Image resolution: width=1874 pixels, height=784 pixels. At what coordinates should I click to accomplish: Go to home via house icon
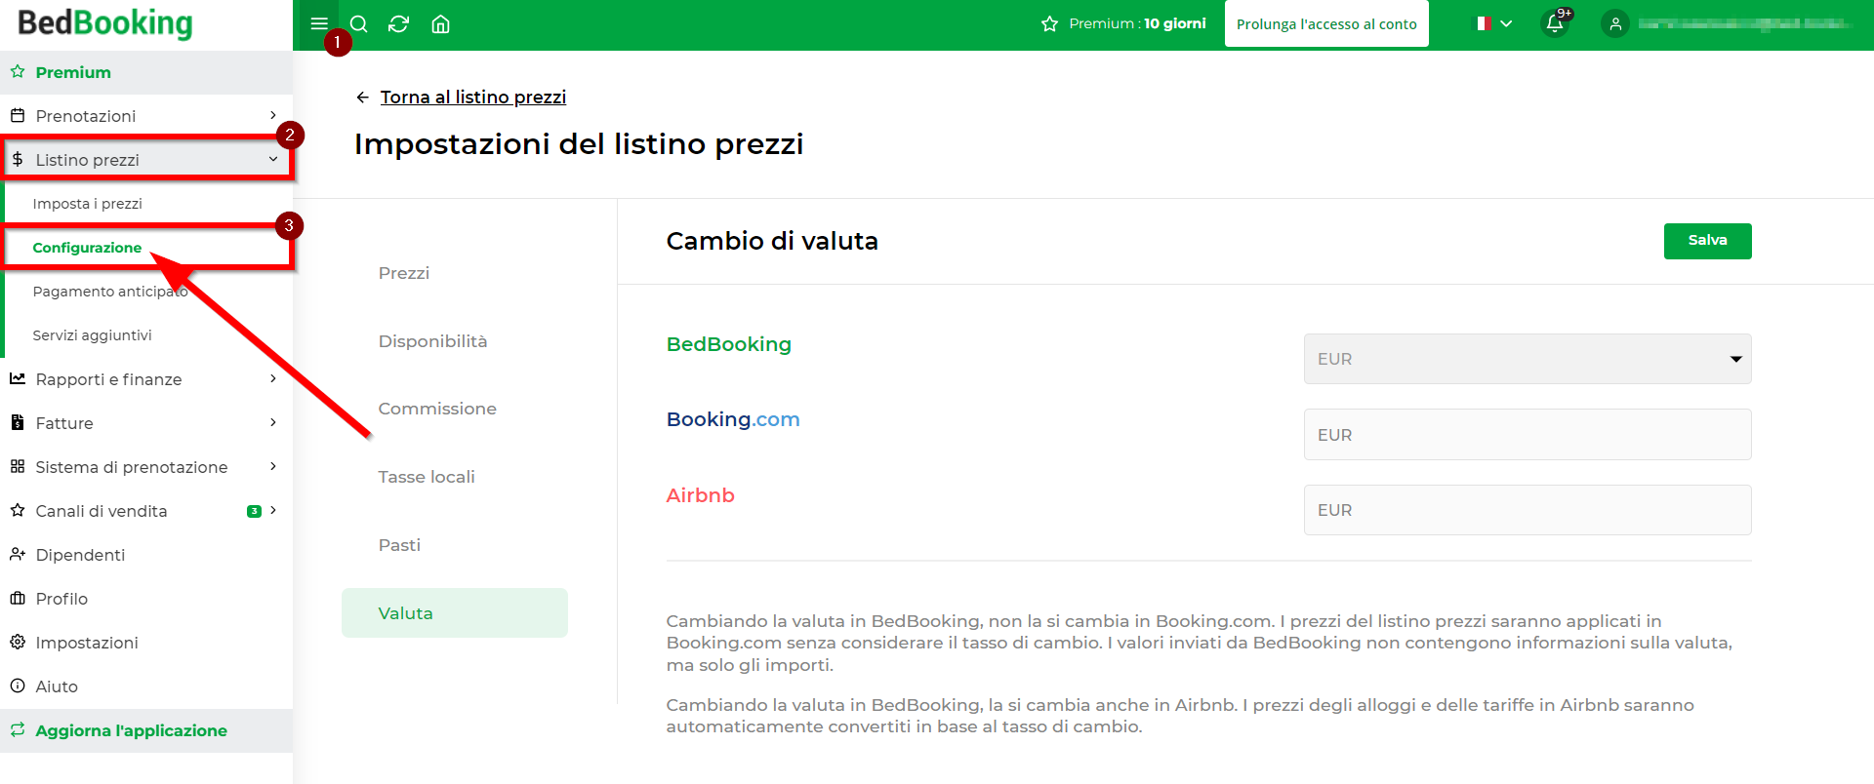[x=440, y=23]
